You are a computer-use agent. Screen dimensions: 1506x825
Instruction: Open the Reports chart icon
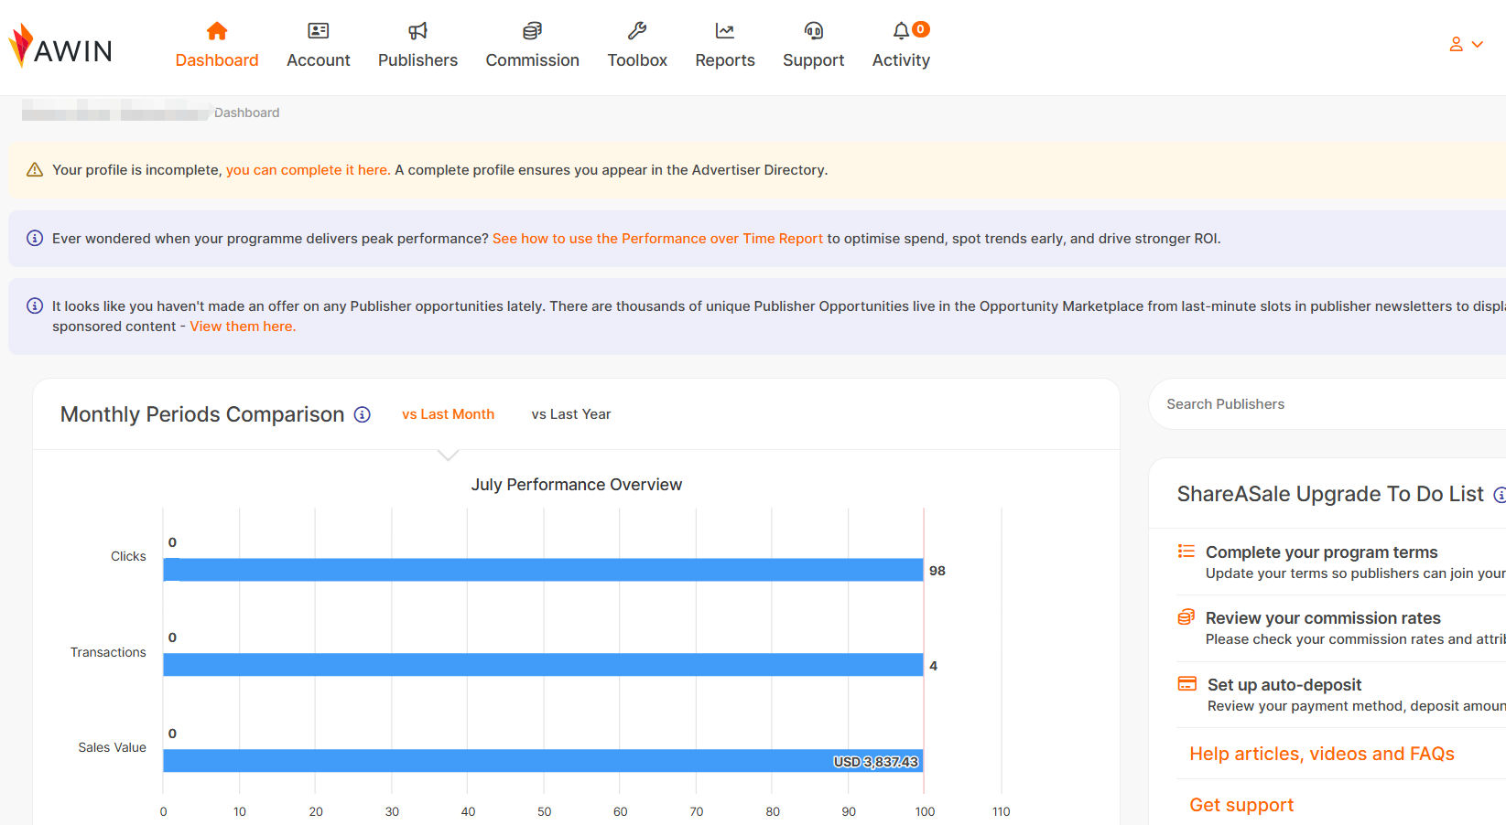[x=724, y=31]
